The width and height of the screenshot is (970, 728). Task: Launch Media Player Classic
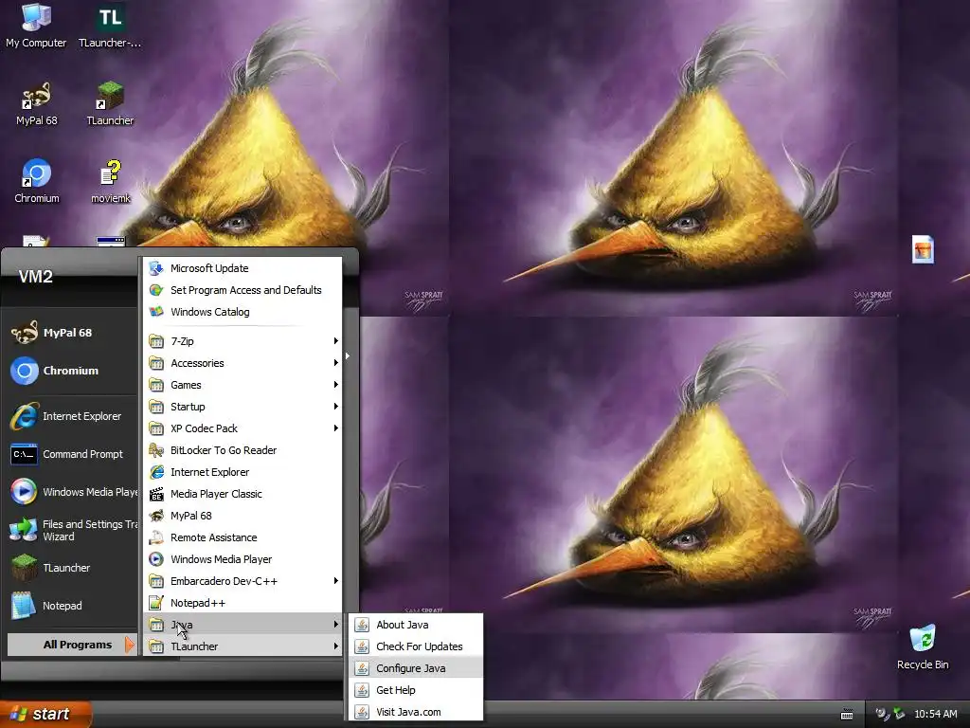point(242,493)
